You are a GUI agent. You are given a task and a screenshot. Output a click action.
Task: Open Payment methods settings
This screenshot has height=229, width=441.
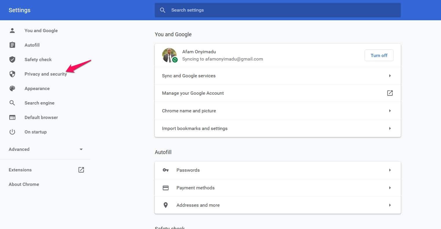(278, 188)
